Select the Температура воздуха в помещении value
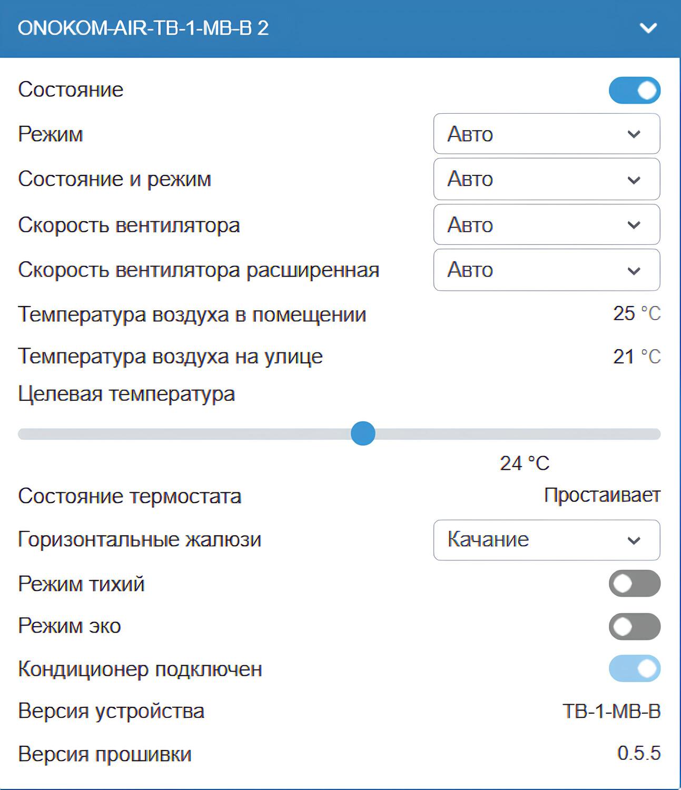Image resolution: width=681 pixels, height=790 pixels. click(636, 313)
